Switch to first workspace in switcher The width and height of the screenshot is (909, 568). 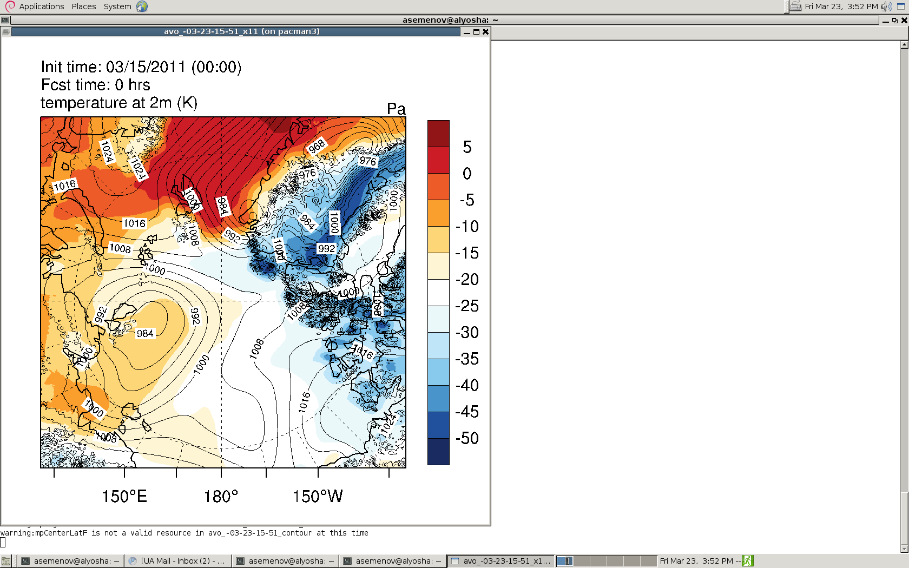point(565,561)
